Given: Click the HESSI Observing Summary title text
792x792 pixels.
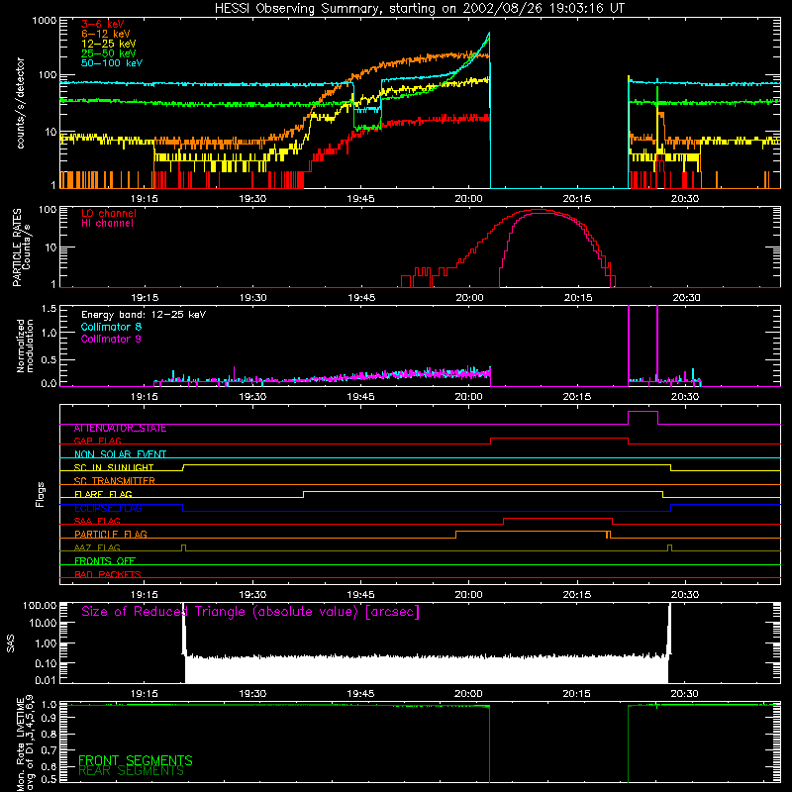Looking at the screenshot, I should point(420,9).
